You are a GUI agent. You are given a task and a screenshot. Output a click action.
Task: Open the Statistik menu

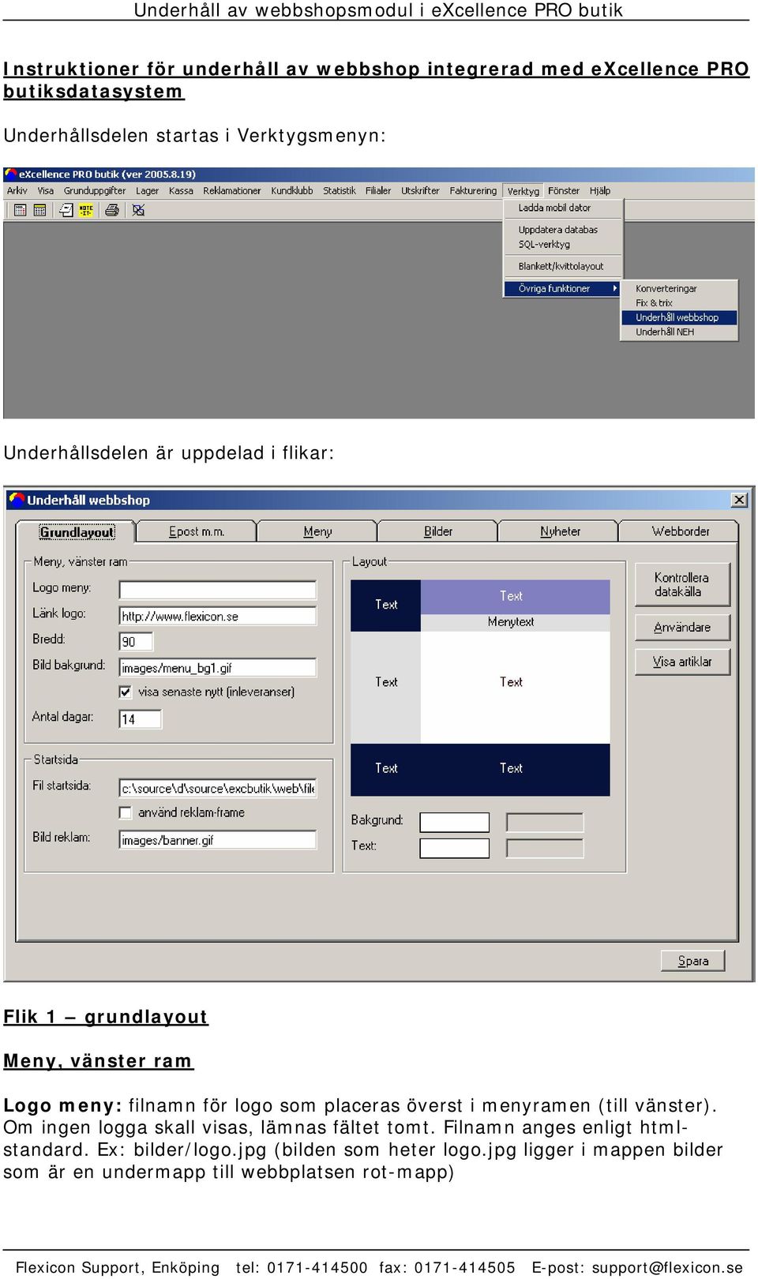[x=340, y=190]
